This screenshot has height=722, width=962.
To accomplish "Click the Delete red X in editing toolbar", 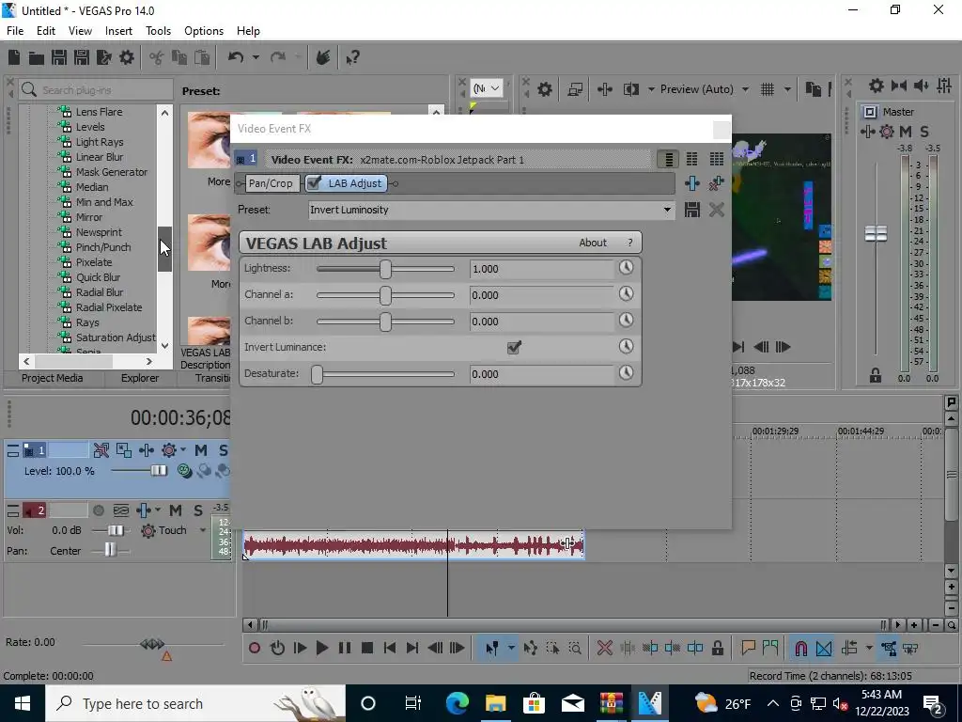I will coord(604,648).
